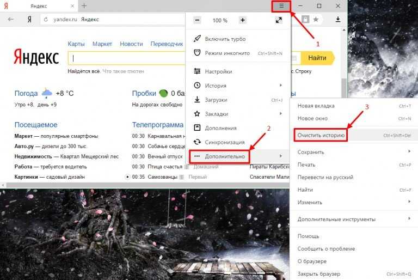Image resolution: width=418 pixels, height=280 pixels.
Task: Choose Закрыть браузер entry
Action: 354,274
